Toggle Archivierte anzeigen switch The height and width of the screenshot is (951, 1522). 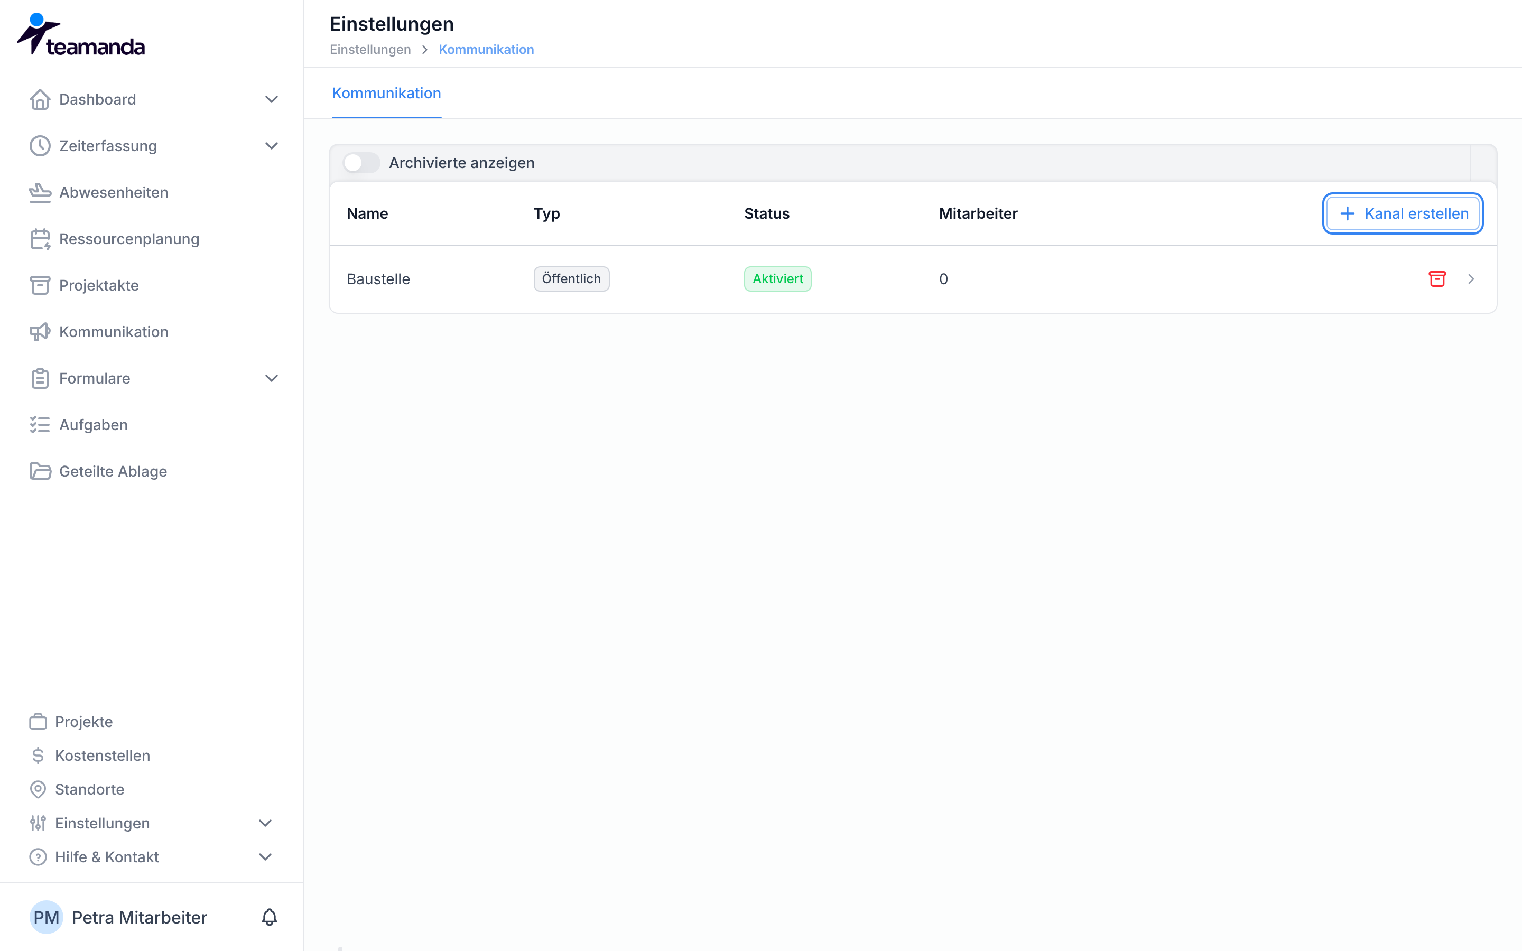coord(361,163)
